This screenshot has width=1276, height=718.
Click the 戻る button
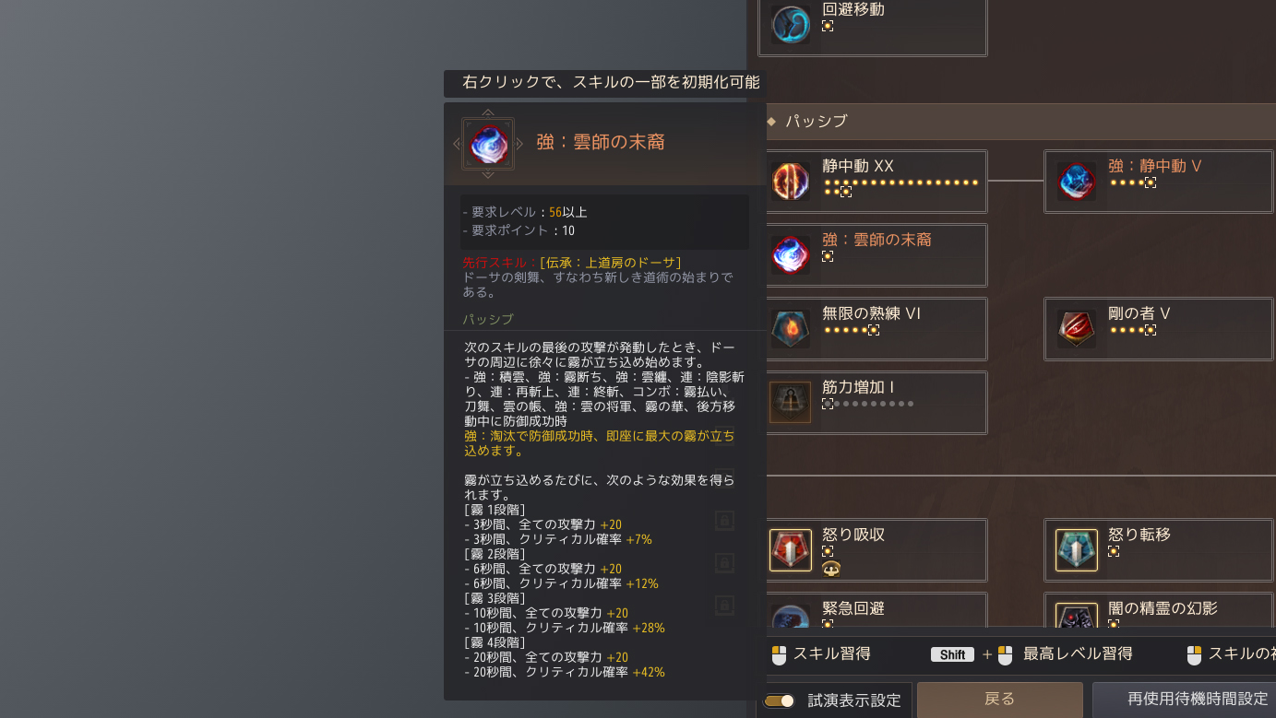click(1000, 699)
